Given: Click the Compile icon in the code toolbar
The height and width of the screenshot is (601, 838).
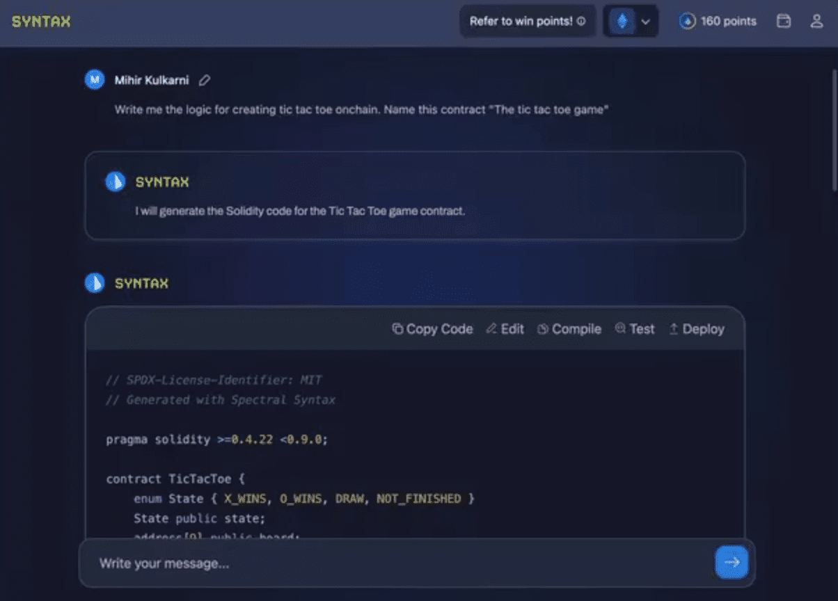Looking at the screenshot, I should 545,329.
